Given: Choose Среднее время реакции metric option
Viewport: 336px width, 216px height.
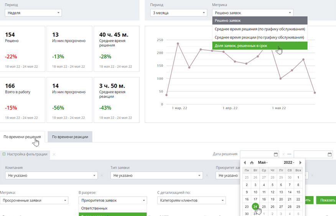Looking at the screenshot, I should [260, 37].
